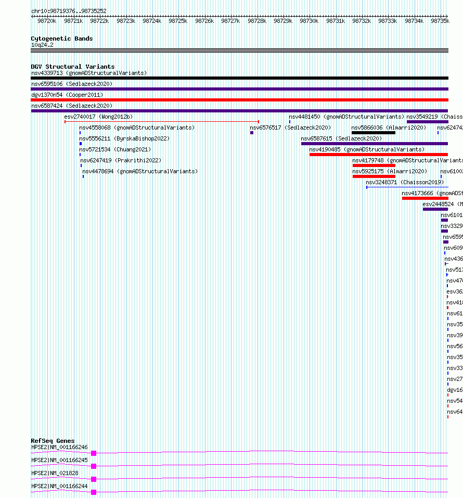Click the chr10:98719376..98735252 coordinate label
463x498 pixels.
tap(69, 11)
